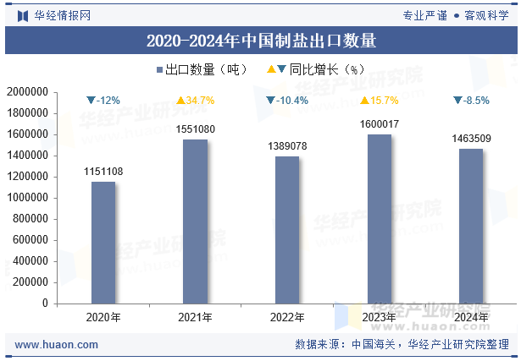Click the down-triangle next to -8.5%

tap(457, 100)
